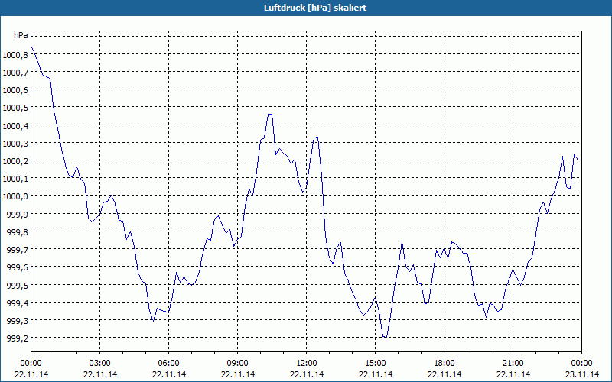Click the 12:00 time axis label

click(307, 364)
